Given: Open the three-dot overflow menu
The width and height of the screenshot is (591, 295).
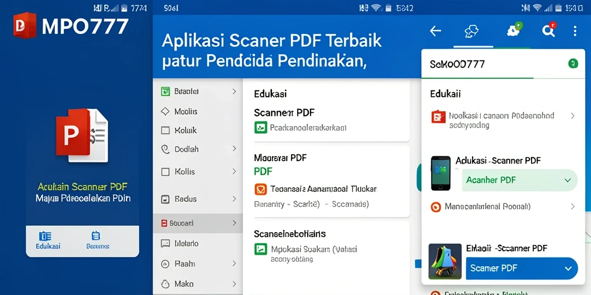Looking at the screenshot, I should coord(575,31).
